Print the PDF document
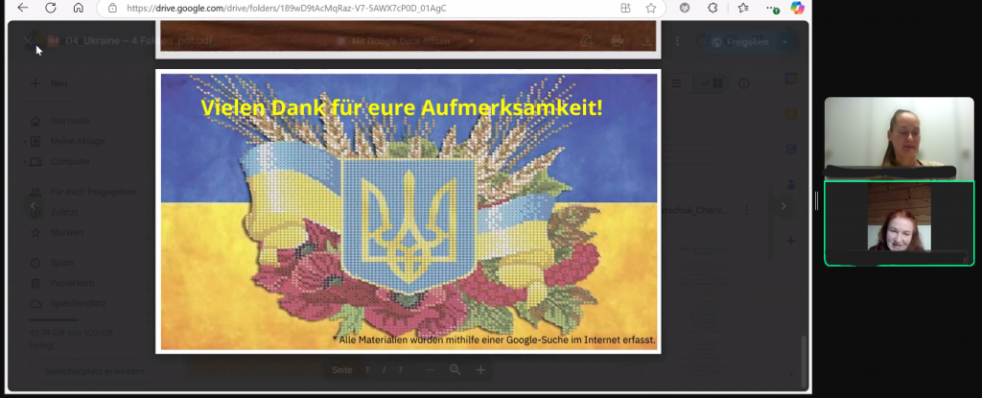The height and width of the screenshot is (398, 982). [617, 41]
